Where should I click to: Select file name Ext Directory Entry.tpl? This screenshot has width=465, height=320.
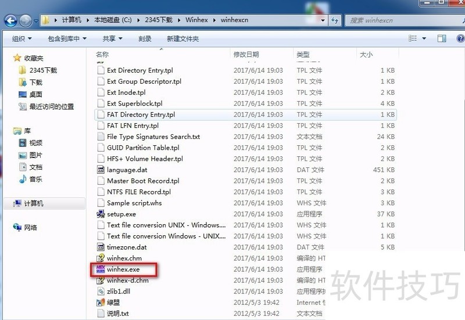click(140, 70)
